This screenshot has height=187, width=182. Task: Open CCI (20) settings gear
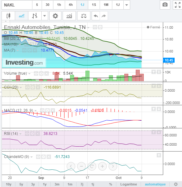(33, 88)
